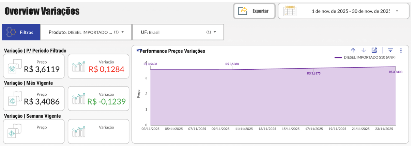Click the undo arrow beside chart title

tap(138, 50)
